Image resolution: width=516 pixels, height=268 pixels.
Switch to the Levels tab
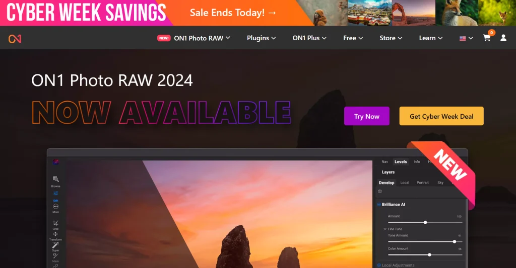[x=401, y=161]
